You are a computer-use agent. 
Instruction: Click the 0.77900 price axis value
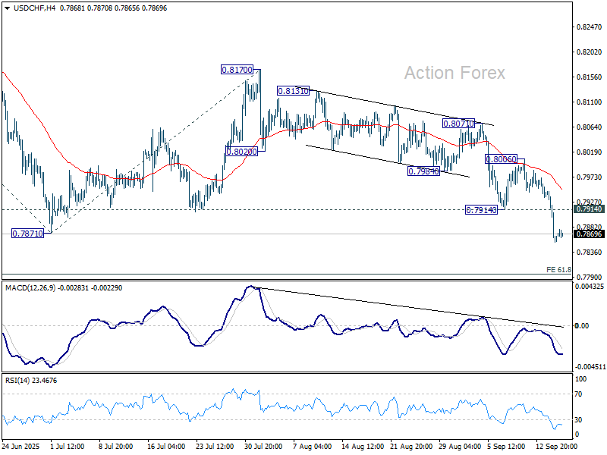[590, 277]
